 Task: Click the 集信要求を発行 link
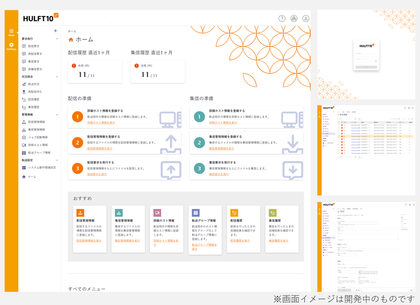click(x=219, y=174)
